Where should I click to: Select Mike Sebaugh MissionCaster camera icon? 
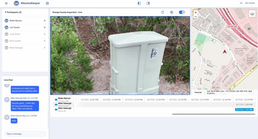coord(56,104)
